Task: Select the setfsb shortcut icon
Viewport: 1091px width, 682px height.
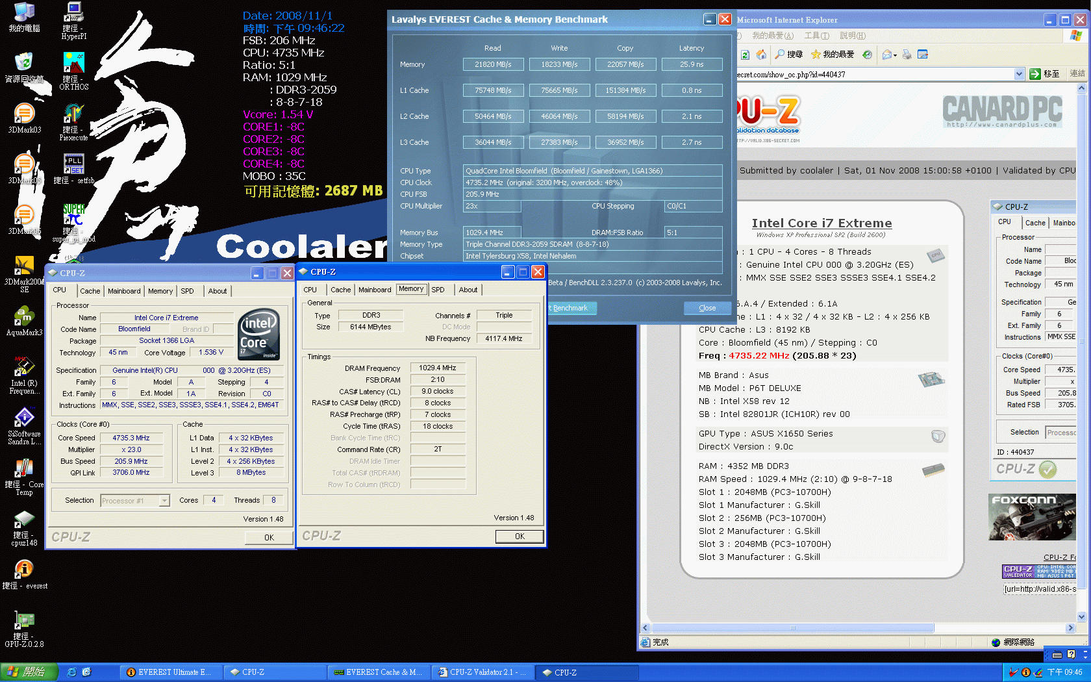Action: [x=73, y=168]
